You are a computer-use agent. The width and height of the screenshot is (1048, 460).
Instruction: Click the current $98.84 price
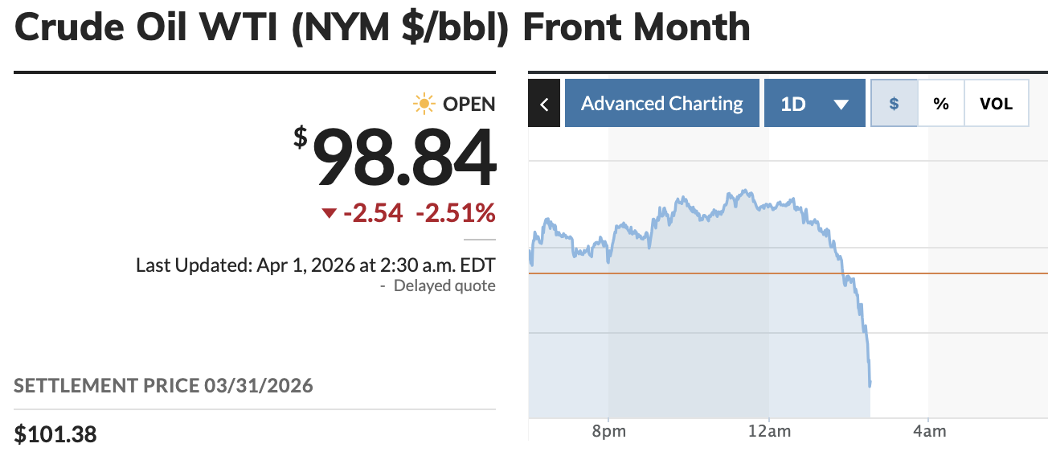[403, 159]
